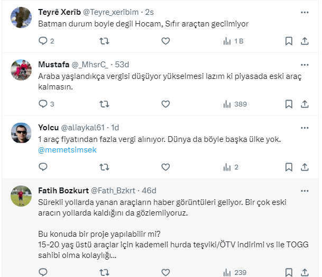Like Yolcu's tweet about vehicle tax
The image size is (322, 277).
pos(165,167)
